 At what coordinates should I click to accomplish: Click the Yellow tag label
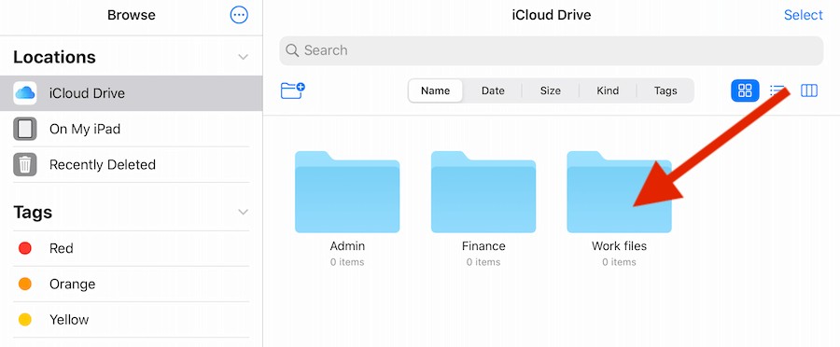[x=69, y=320]
